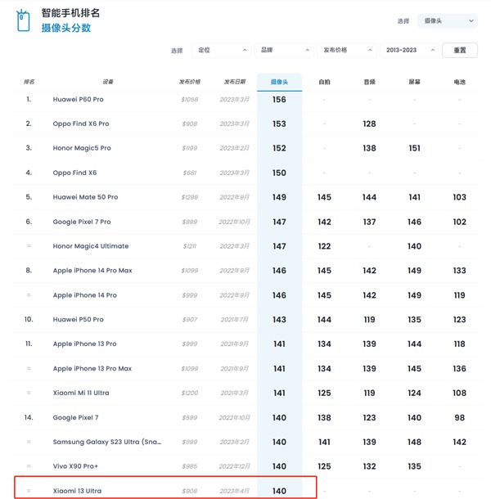
Task: Select the 自拍 selfie column tab
Action: point(324,82)
